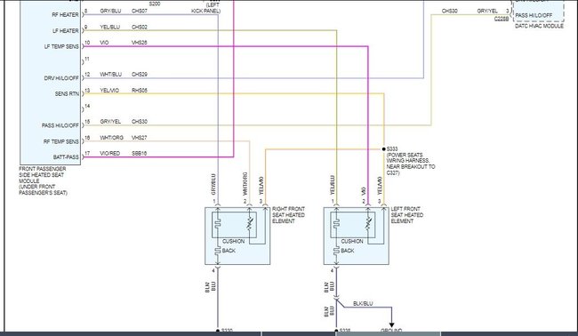Click circuit code VHS27
The height and width of the screenshot is (336, 578).
pyautogui.click(x=140, y=138)
